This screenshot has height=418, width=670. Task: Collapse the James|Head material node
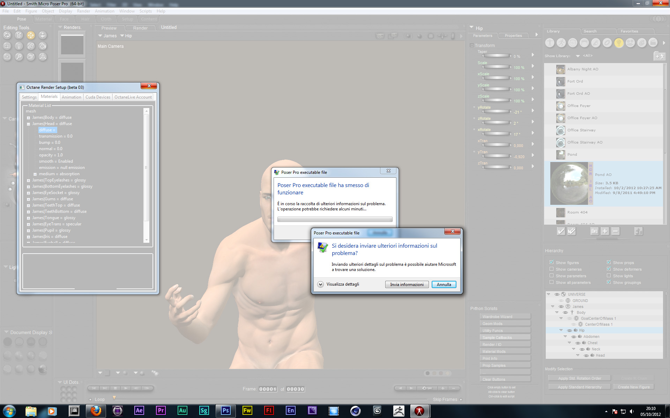29,124
